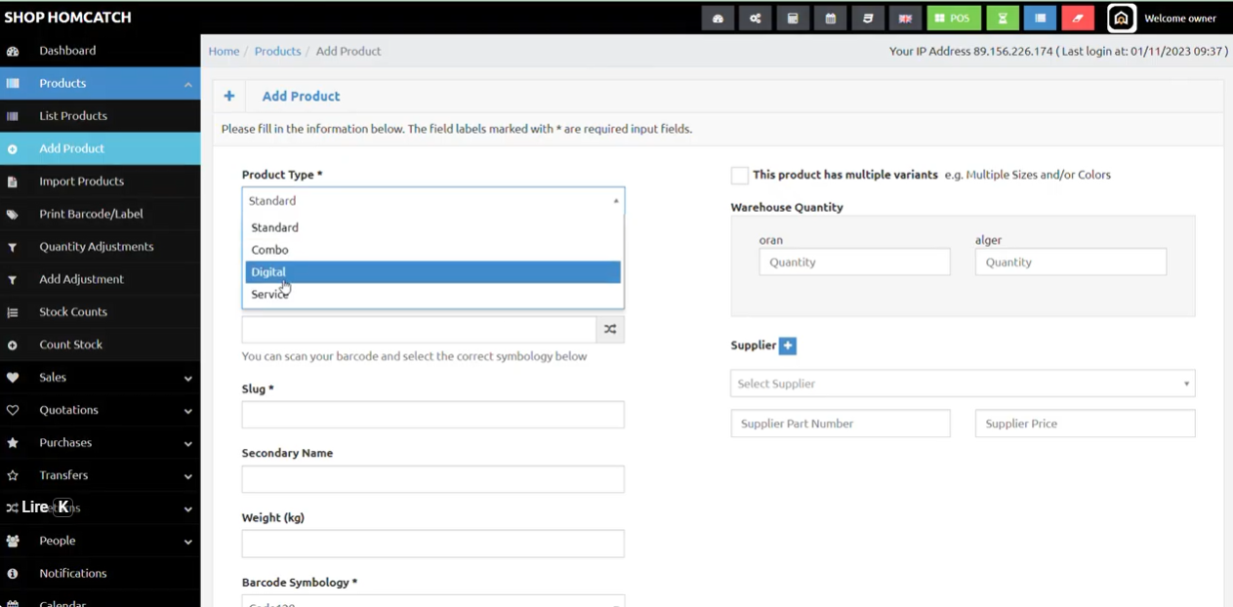Expand the Transfers sidebar section
The width and height of the screenshot is (1233, 607).
click(x=100, y=475)
